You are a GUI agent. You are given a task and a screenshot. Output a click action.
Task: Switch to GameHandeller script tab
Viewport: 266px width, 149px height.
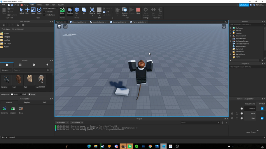coord(118,22)
